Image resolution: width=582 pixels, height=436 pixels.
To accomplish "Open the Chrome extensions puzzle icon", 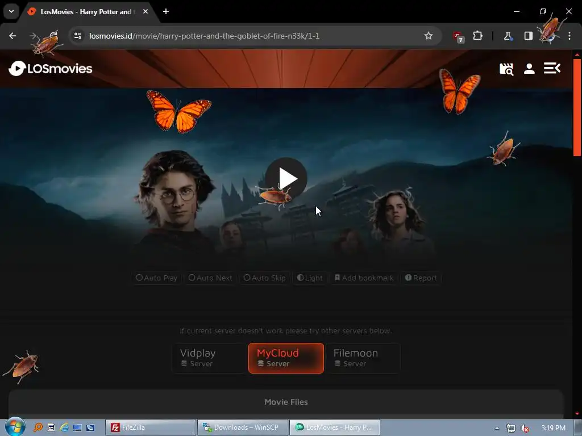I will tap(477, 36).
